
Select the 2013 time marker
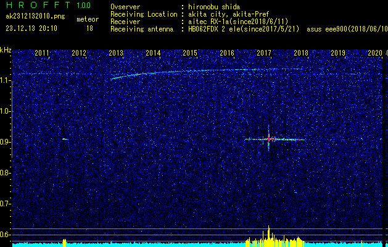coord(116,53)
